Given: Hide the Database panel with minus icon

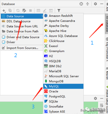Looking at the screenshot, I should click(102, 4).
